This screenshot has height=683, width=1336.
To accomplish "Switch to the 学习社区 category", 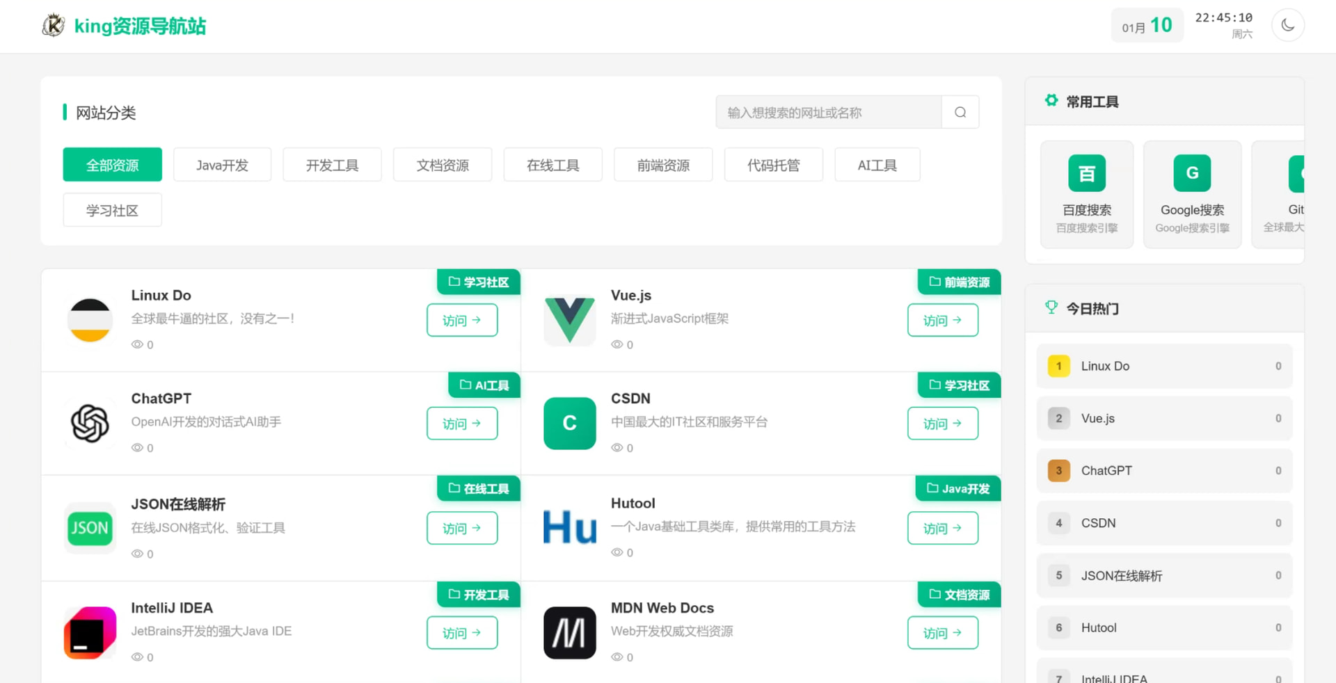I will tap(112, 210).
